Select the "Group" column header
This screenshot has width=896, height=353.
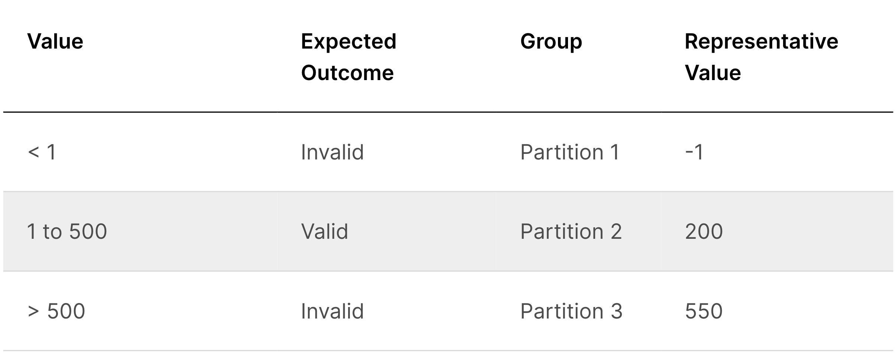point(551,41)
